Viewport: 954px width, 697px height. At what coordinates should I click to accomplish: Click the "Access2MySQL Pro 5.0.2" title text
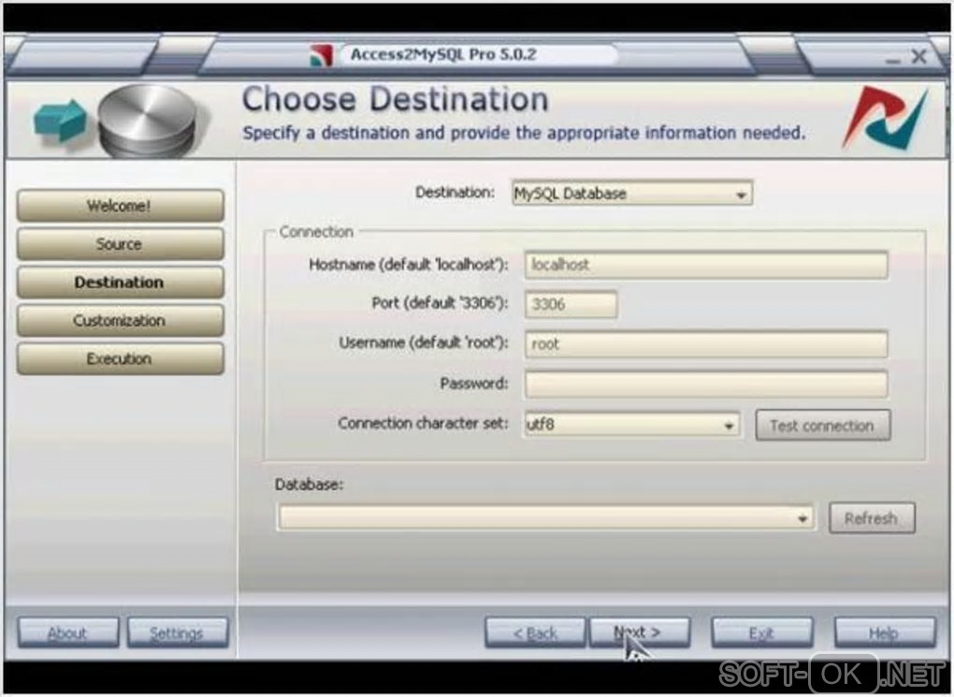[x=443, y=55]
